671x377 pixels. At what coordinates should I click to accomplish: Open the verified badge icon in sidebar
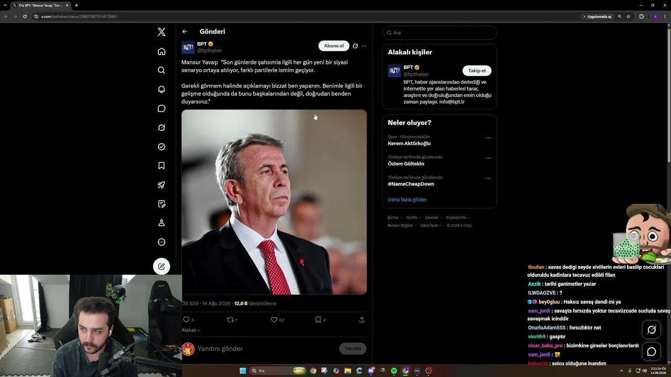(161, 147)
